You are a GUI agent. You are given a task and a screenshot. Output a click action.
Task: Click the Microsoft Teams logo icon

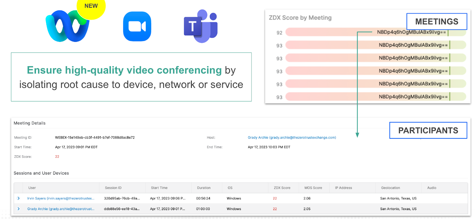click(201, 26)
